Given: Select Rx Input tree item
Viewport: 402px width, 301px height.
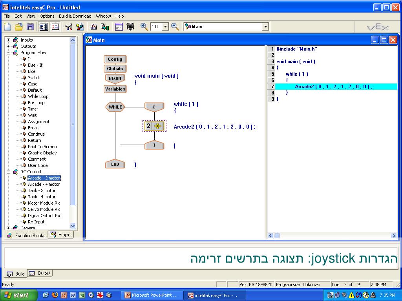Looking at the screenshot, I should pos(36,222).
